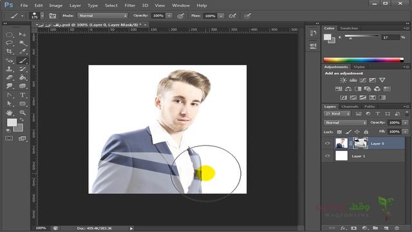This screenshot has height=232, width=412.
Task: Open the File menu
Action: click(24, 5)
